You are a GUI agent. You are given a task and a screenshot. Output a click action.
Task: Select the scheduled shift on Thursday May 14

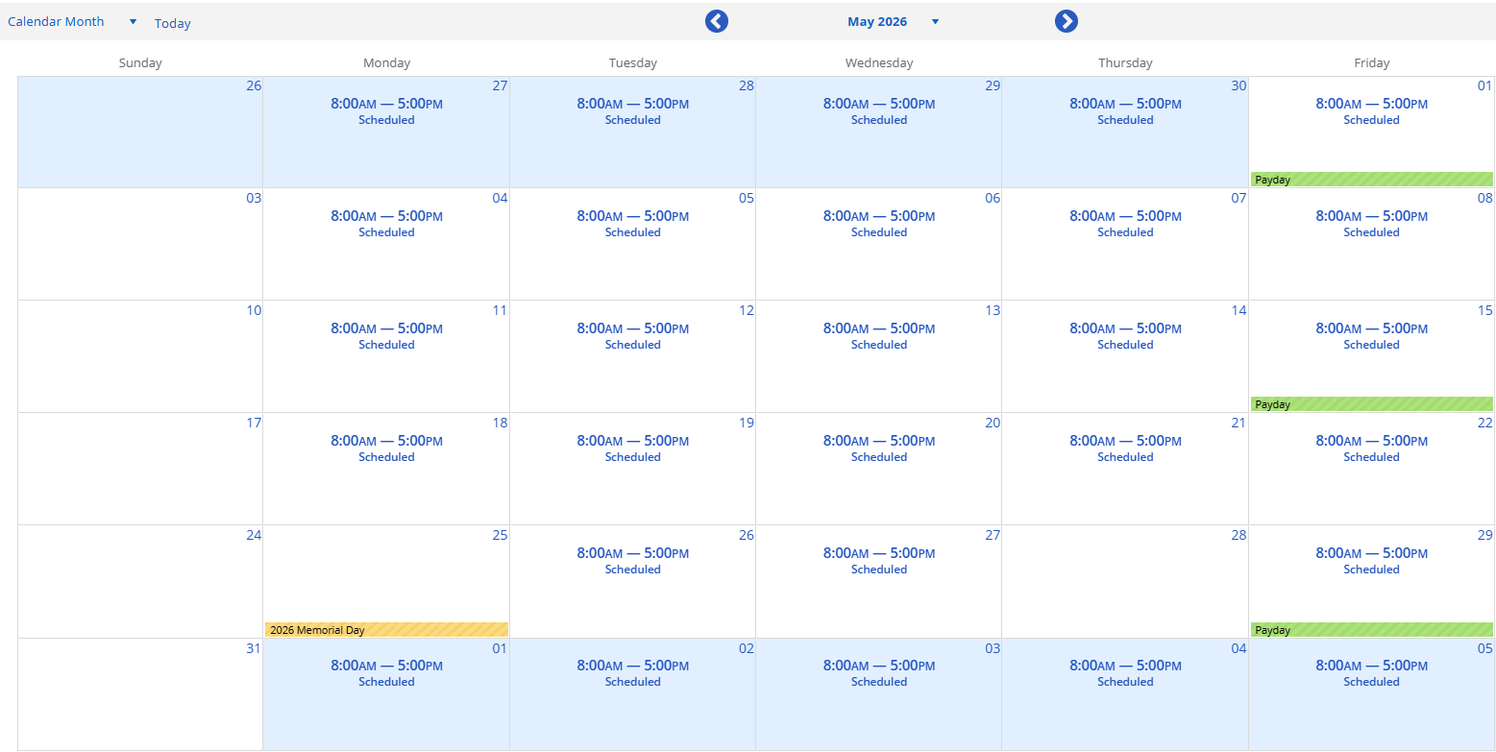1125,336
